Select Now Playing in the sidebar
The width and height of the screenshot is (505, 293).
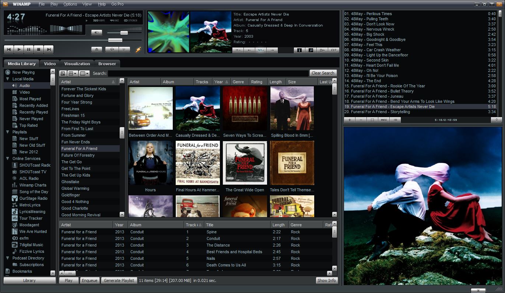pyautogui.click(x=24, y=72)
